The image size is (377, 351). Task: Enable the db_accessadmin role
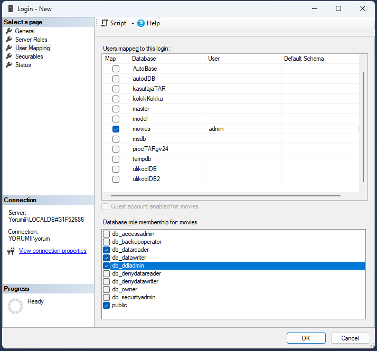pyautogui.click(x=106, y=234)
